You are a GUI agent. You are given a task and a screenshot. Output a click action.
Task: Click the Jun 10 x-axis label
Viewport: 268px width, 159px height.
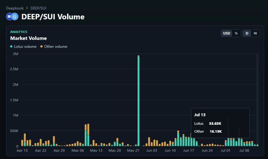click(170, 150)
